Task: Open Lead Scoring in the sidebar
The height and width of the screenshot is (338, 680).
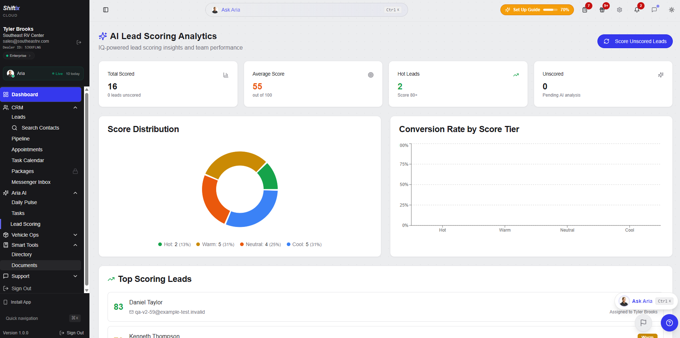Action: pyautogui.click(x=25, y=224)
